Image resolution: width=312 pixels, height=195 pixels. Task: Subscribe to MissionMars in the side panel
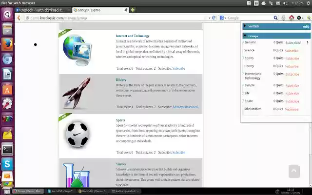coord(292,109)
